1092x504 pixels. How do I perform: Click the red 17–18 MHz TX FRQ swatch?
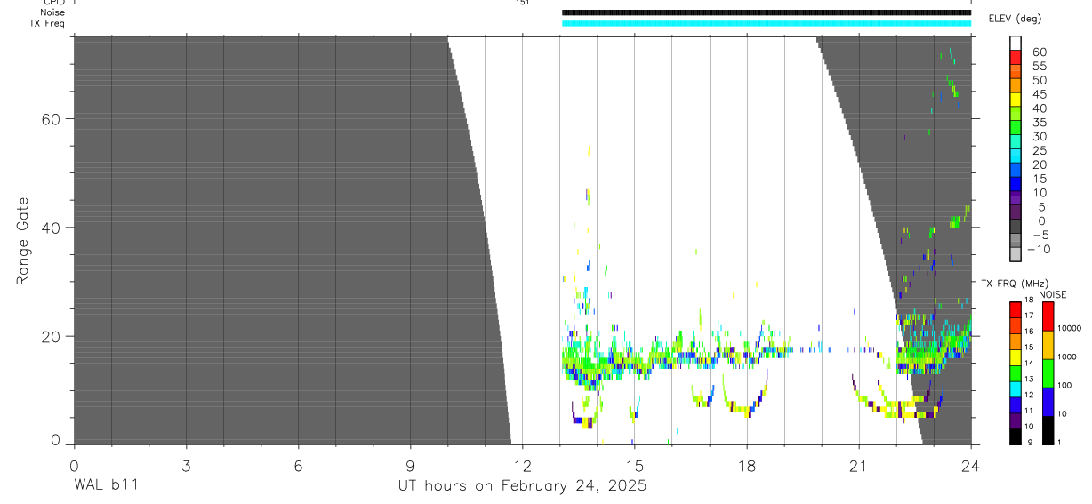pos(1016,309)
